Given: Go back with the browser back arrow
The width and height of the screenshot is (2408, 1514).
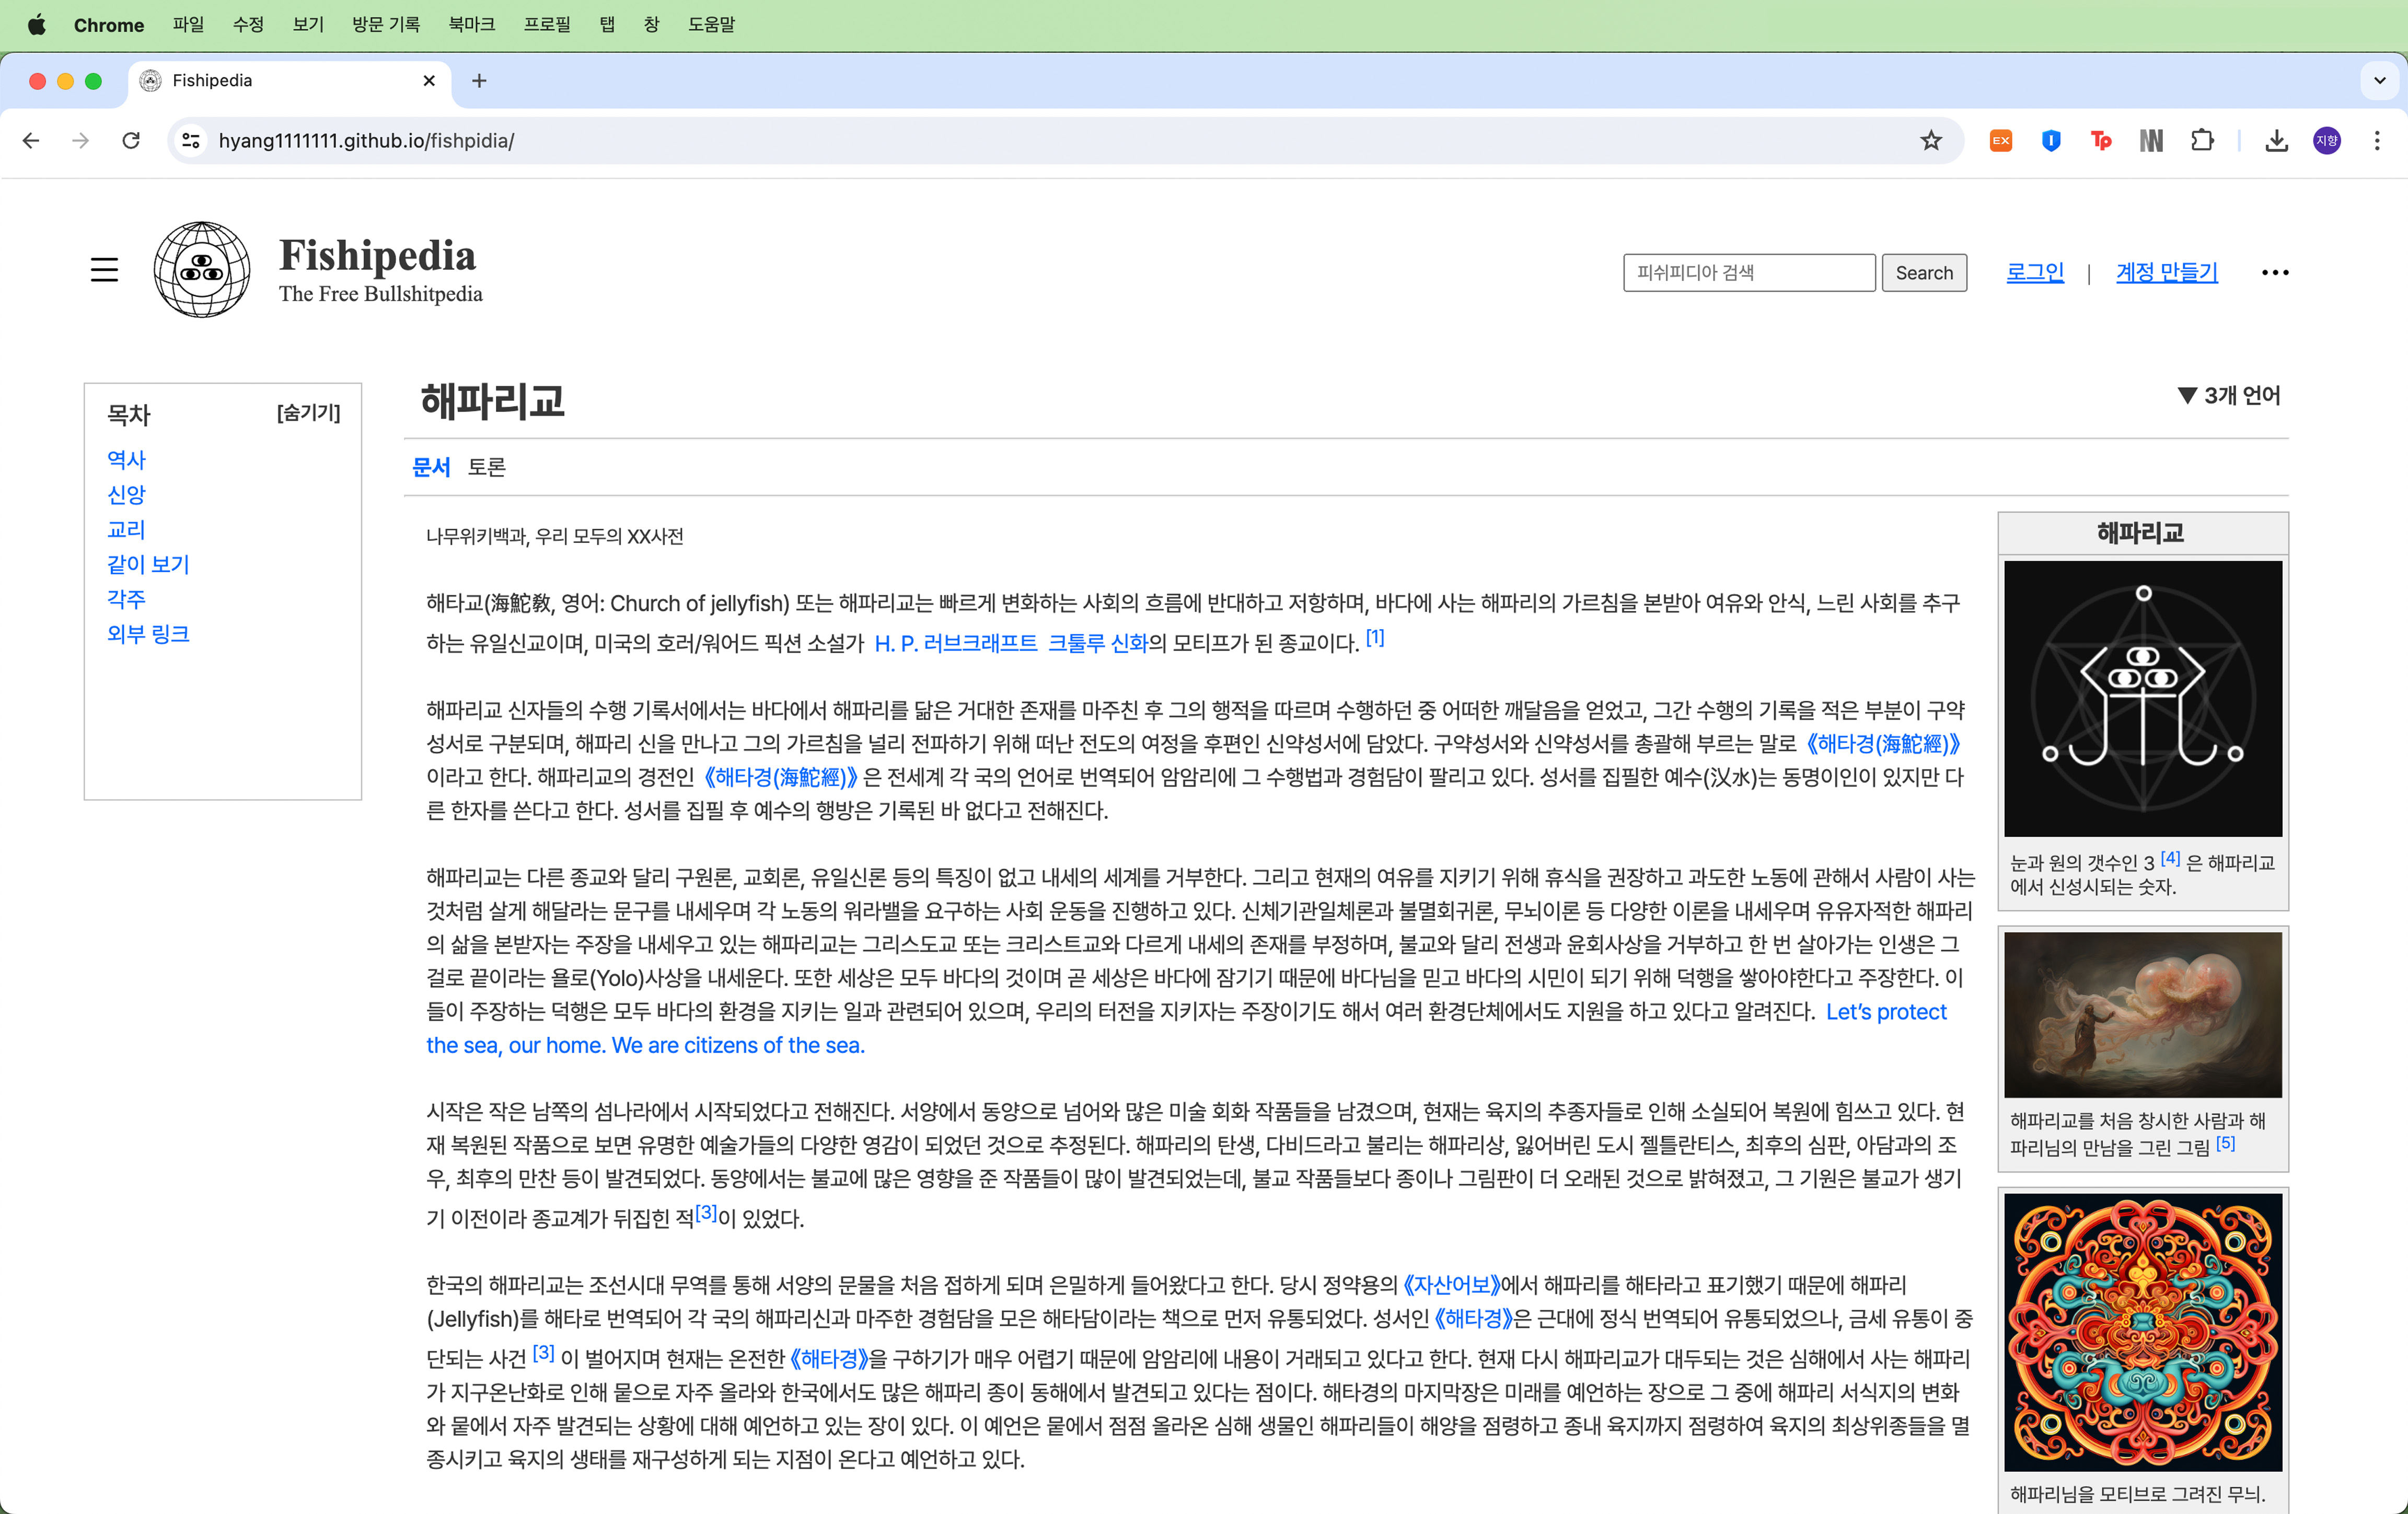Looking at the screenshot, I should [x=31, y=141].
